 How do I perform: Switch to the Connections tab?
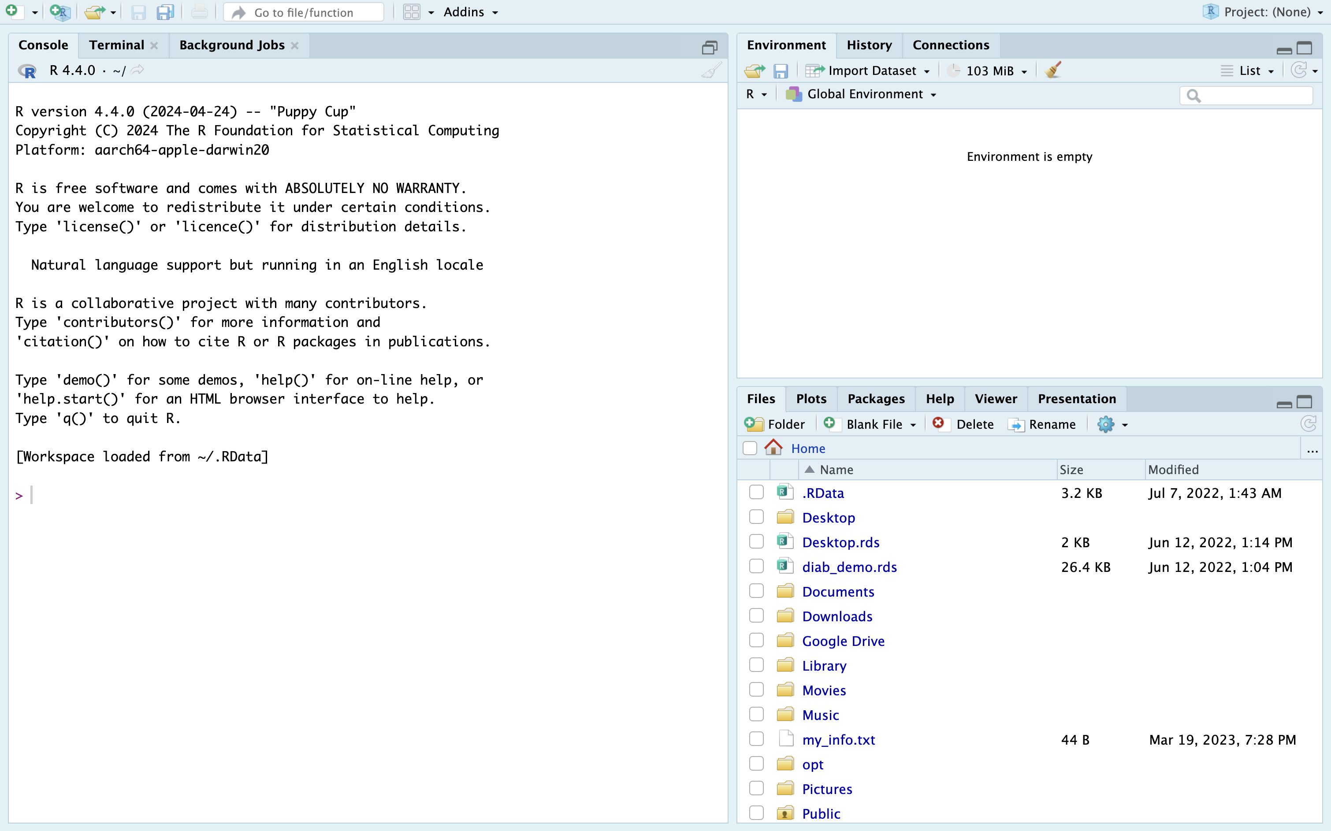point(951,45)
